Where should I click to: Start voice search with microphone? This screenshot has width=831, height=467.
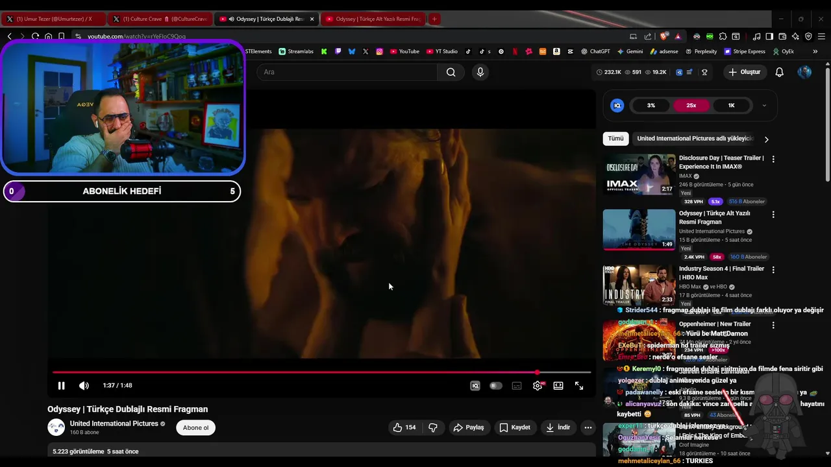coord(480,72)
